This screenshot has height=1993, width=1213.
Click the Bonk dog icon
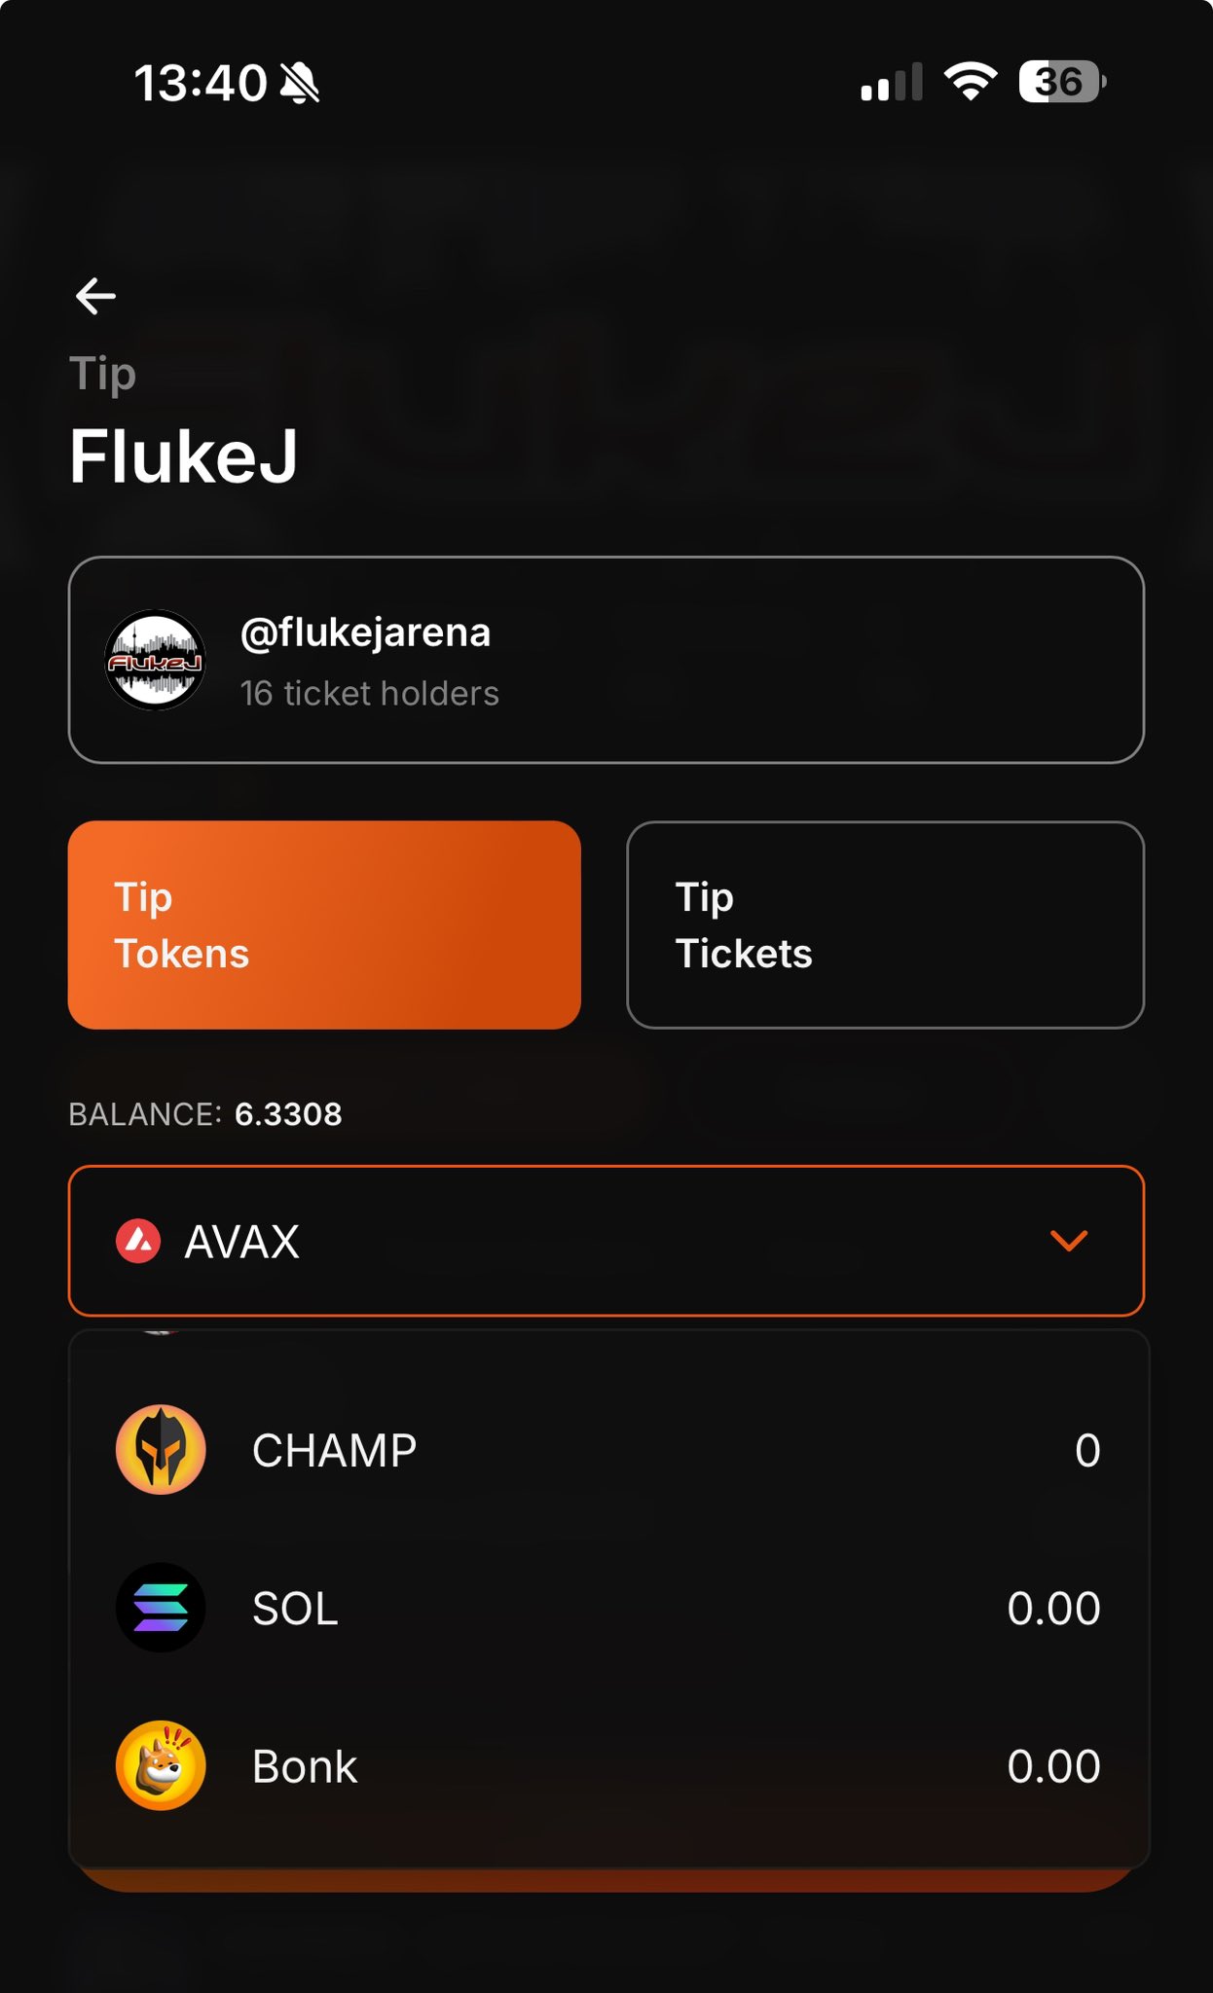click(161, 1765)
